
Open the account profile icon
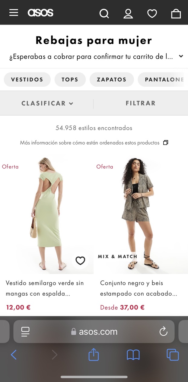click(128, 13)
